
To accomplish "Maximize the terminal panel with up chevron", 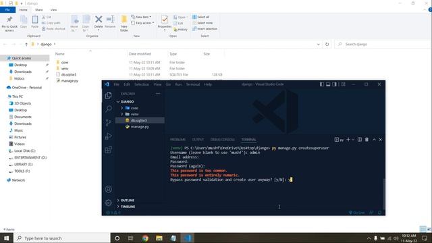I will tap(374, 140).
